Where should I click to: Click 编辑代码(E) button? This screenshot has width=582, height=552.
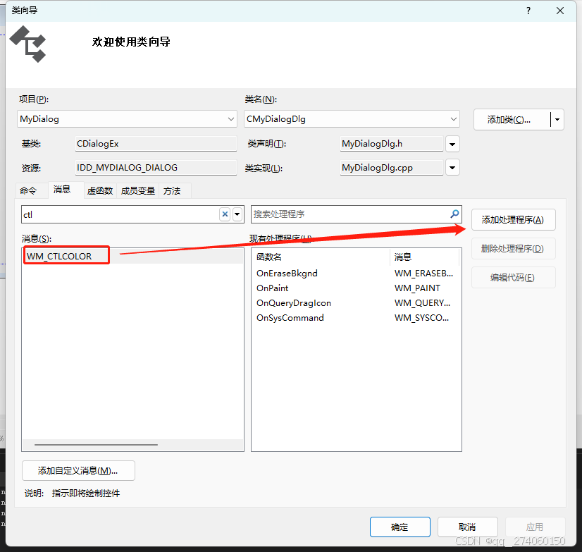[x=514, y=278]
